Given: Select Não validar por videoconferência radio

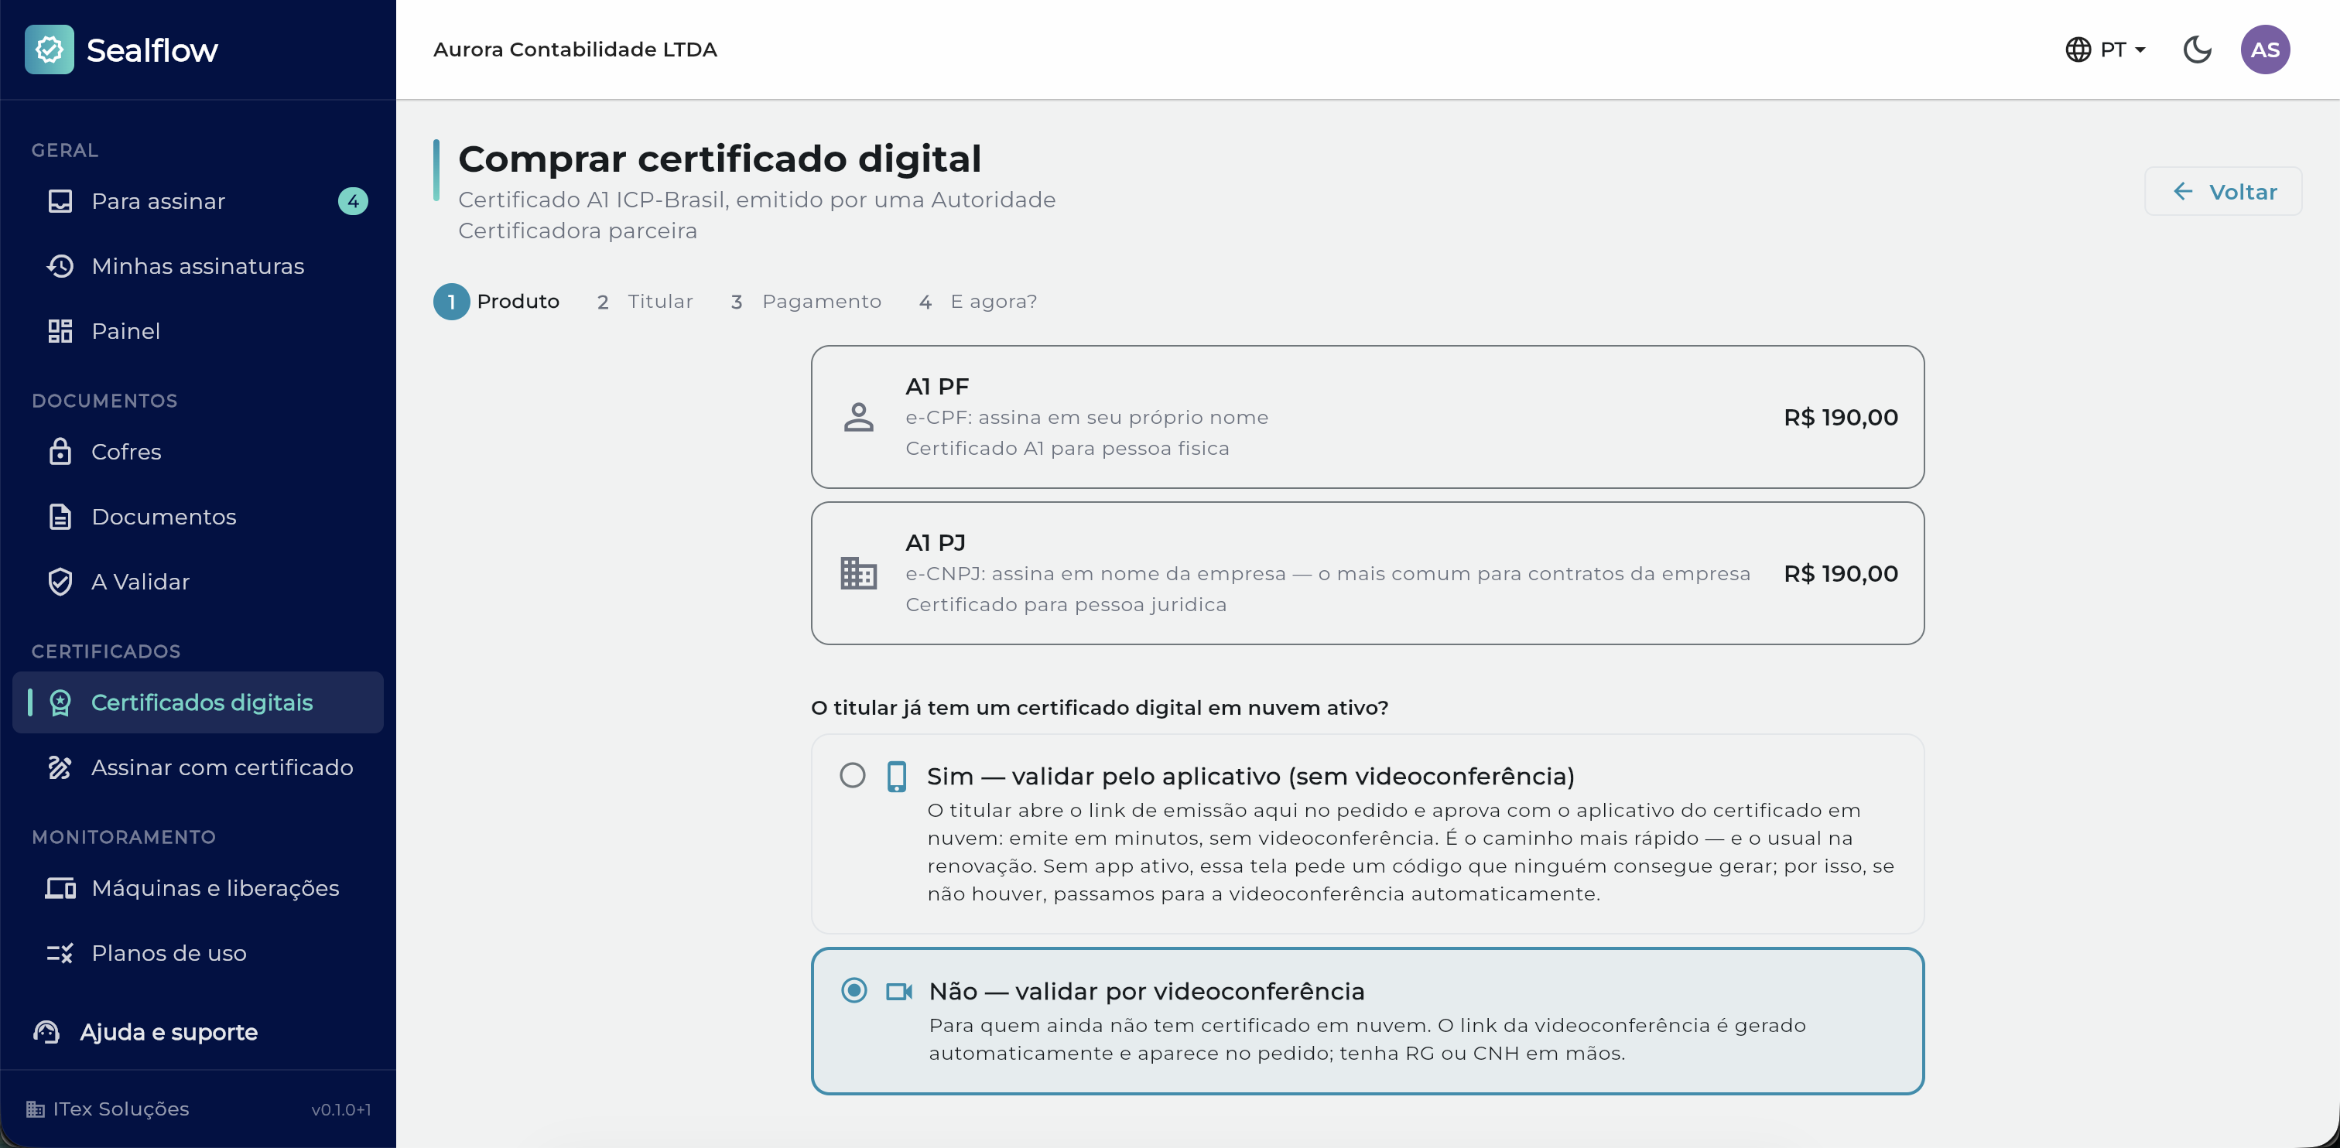Looking at the screenshot, I should tap(854, 989).
